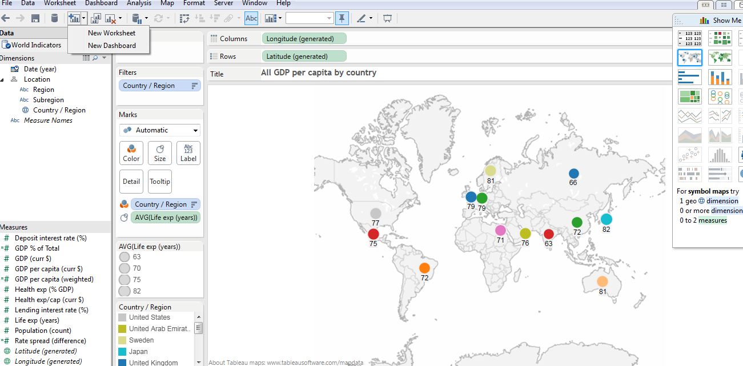Click the Undo back arrow button

click(x=6, y=18)
